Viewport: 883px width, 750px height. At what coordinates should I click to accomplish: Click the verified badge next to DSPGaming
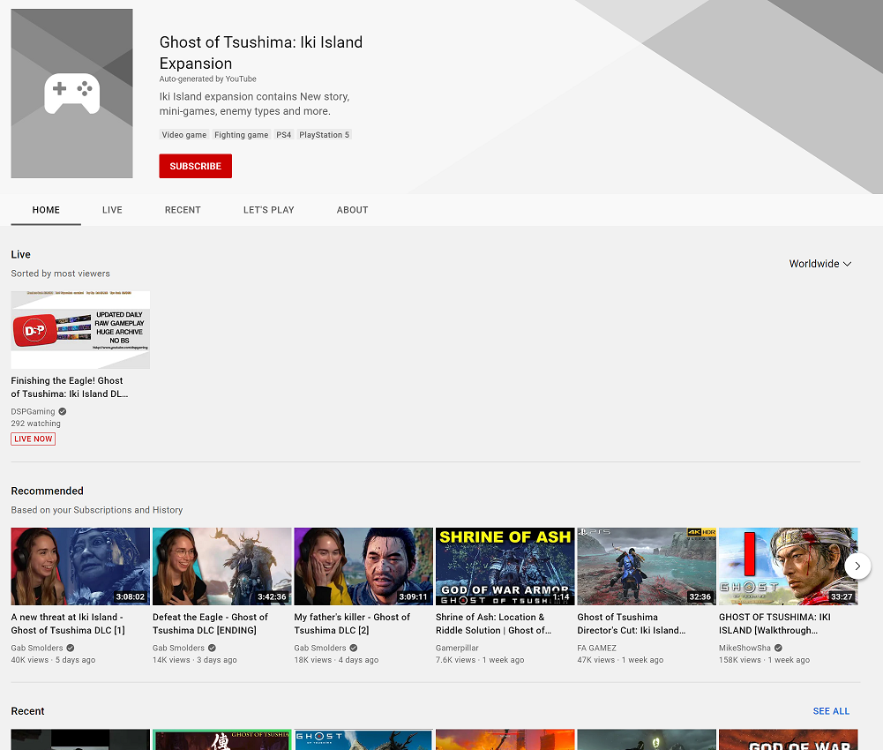[63, 411]
